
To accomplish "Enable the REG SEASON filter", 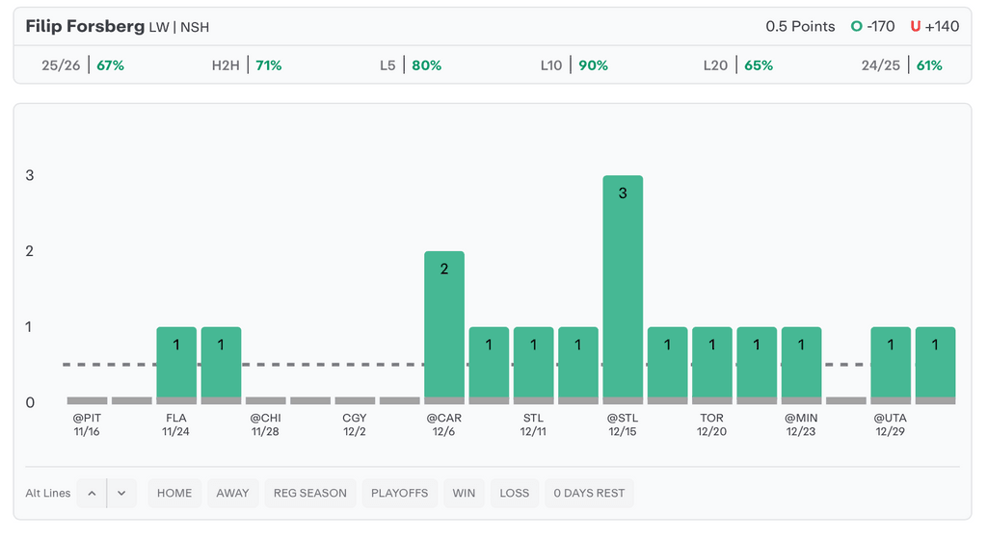I will [x=310, y=493].
